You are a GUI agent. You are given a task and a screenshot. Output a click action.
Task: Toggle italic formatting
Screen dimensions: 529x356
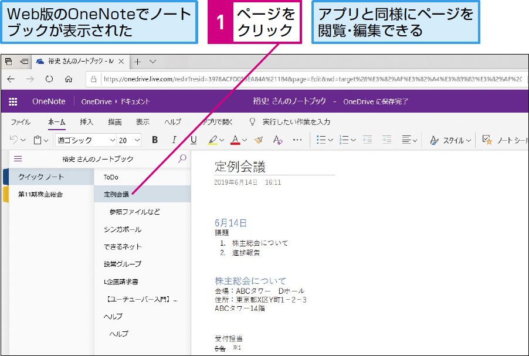(x=174, y=140)
